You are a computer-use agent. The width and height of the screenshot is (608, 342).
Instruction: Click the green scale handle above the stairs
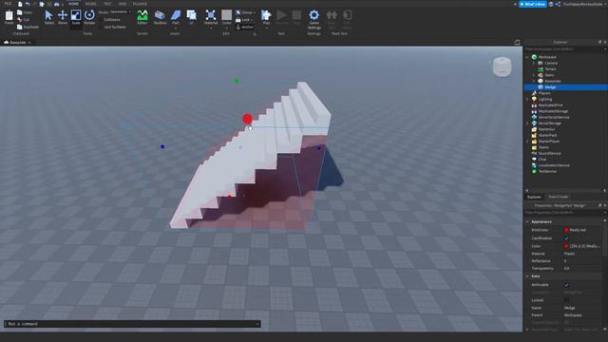click(x=236, y=81)
